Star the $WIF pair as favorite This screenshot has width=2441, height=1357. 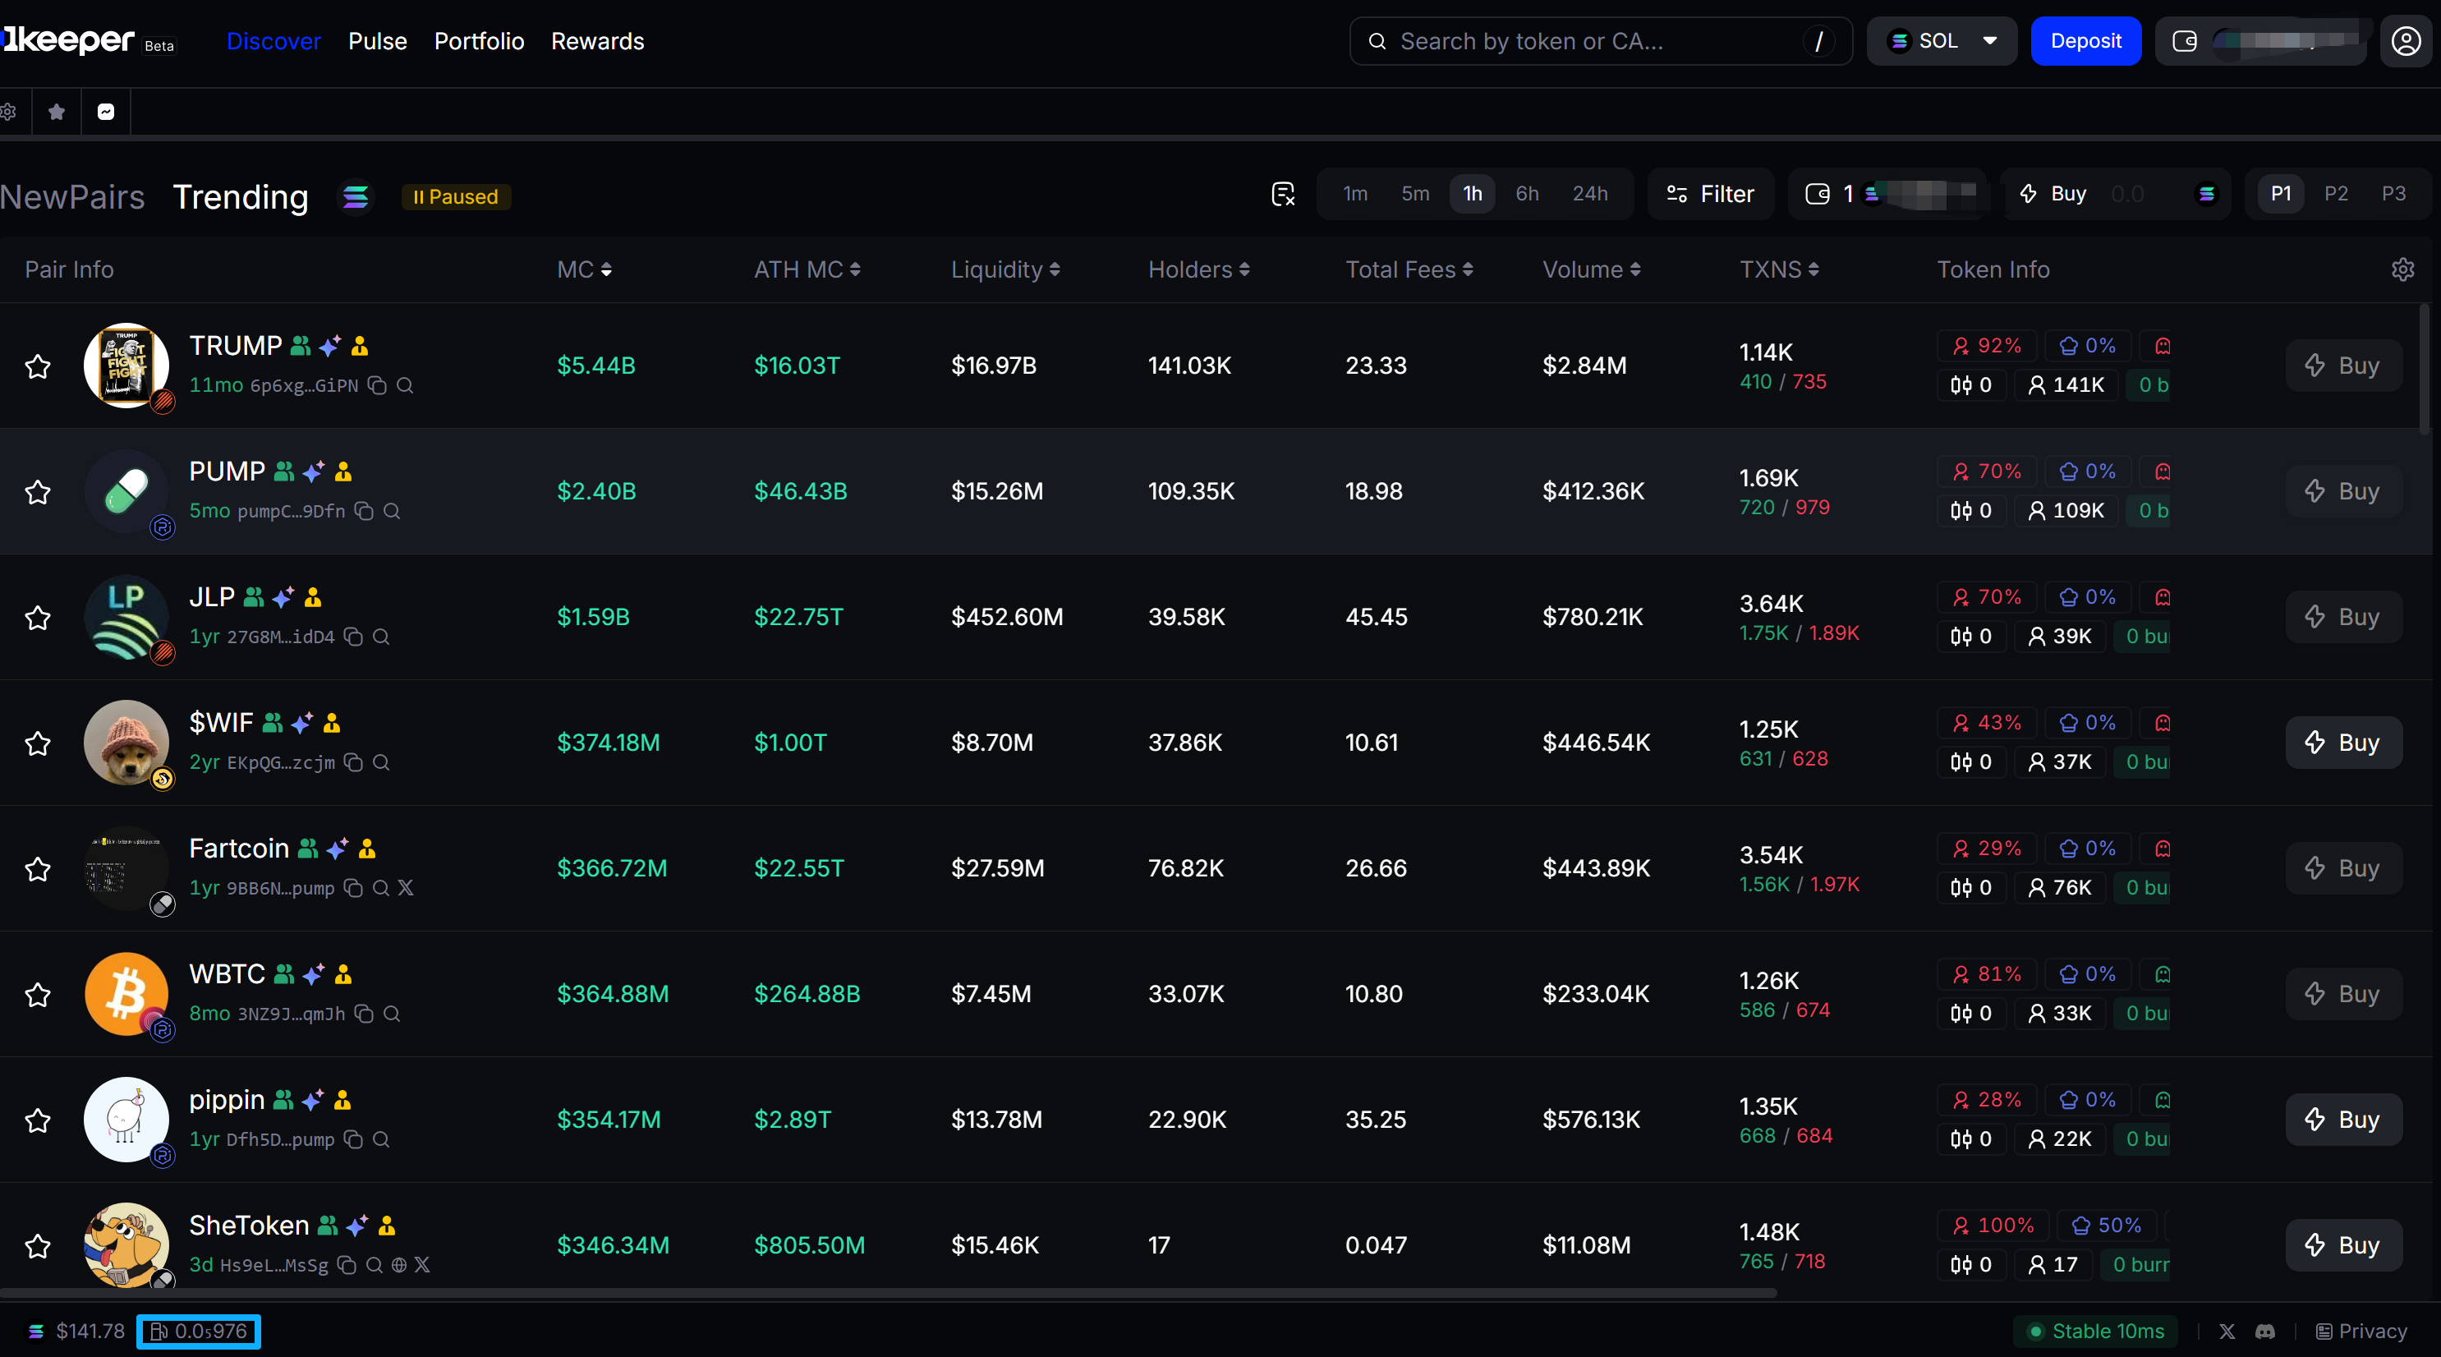pyautogui.click(x=38, y=743)
